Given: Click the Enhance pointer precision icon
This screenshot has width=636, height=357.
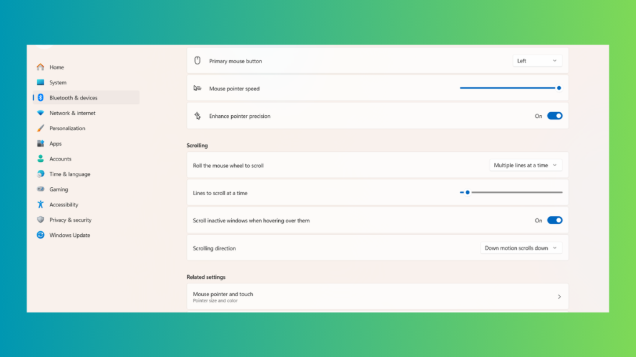Looking at the screenshot, I should [198, 116].
